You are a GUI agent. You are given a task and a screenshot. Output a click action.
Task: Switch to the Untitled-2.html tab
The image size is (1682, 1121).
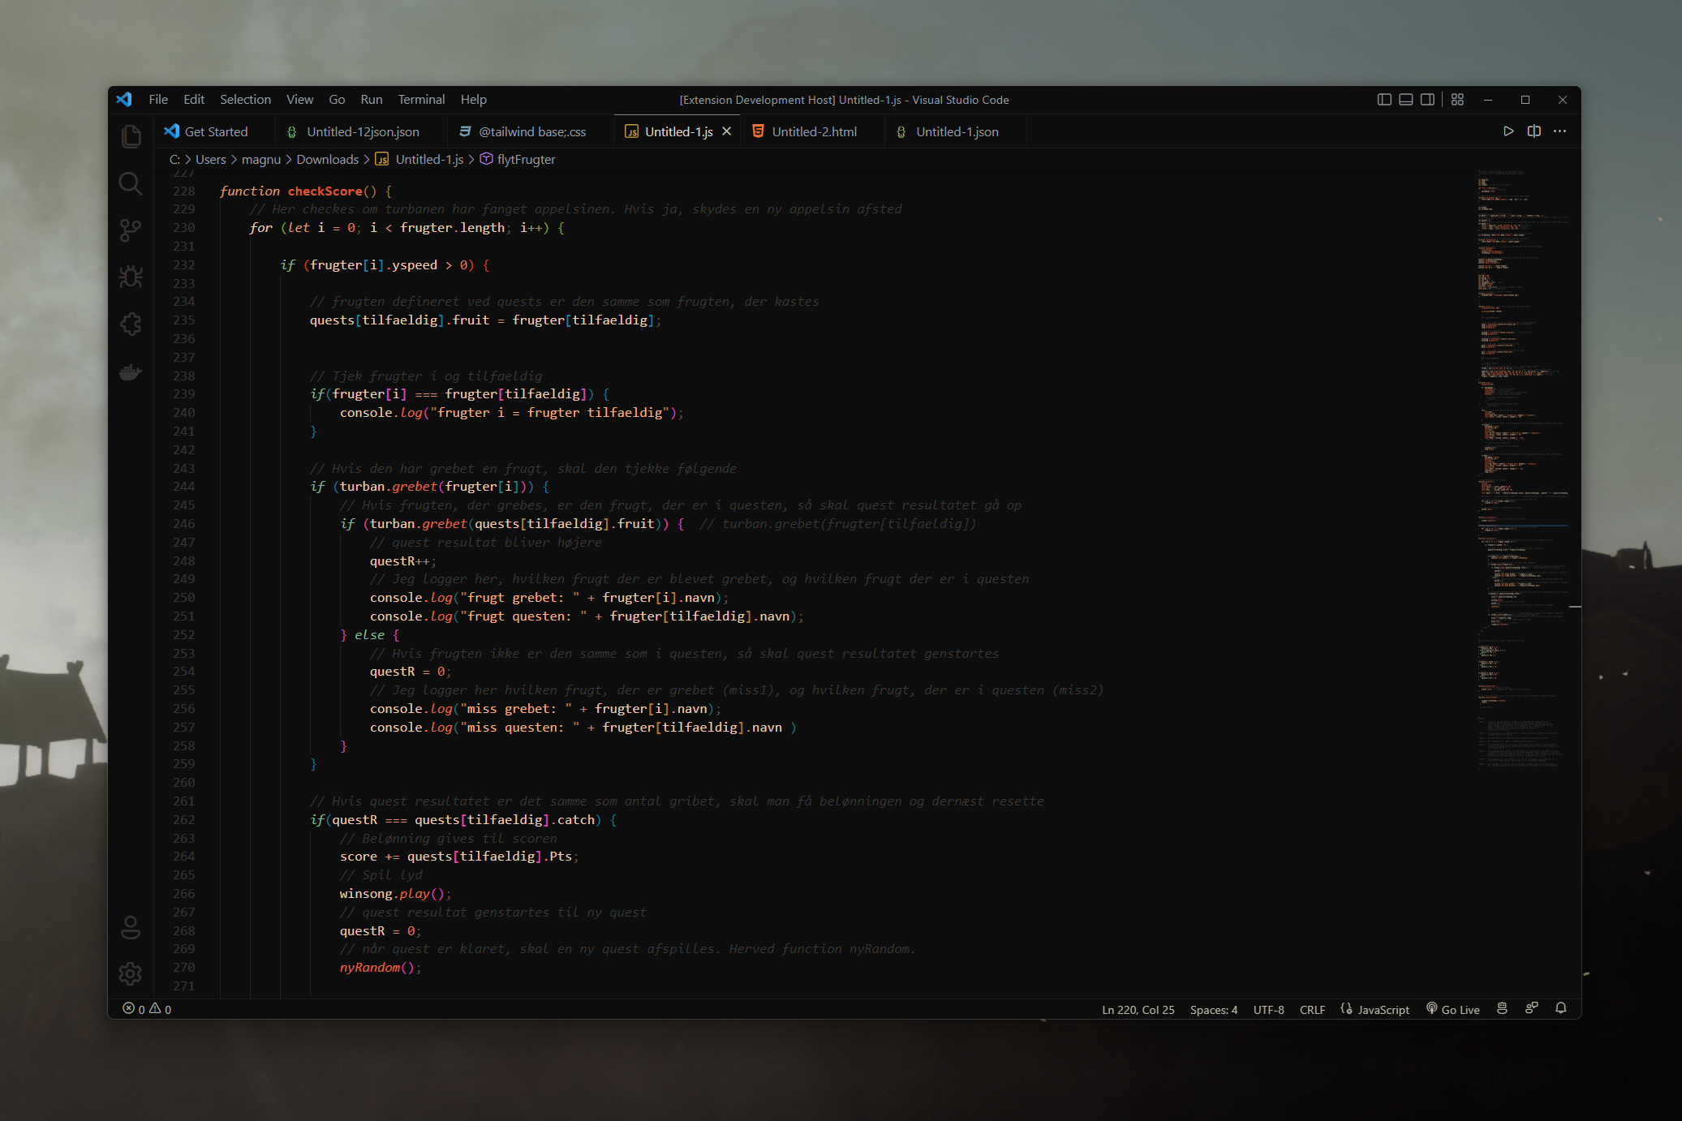coord(813,131)
